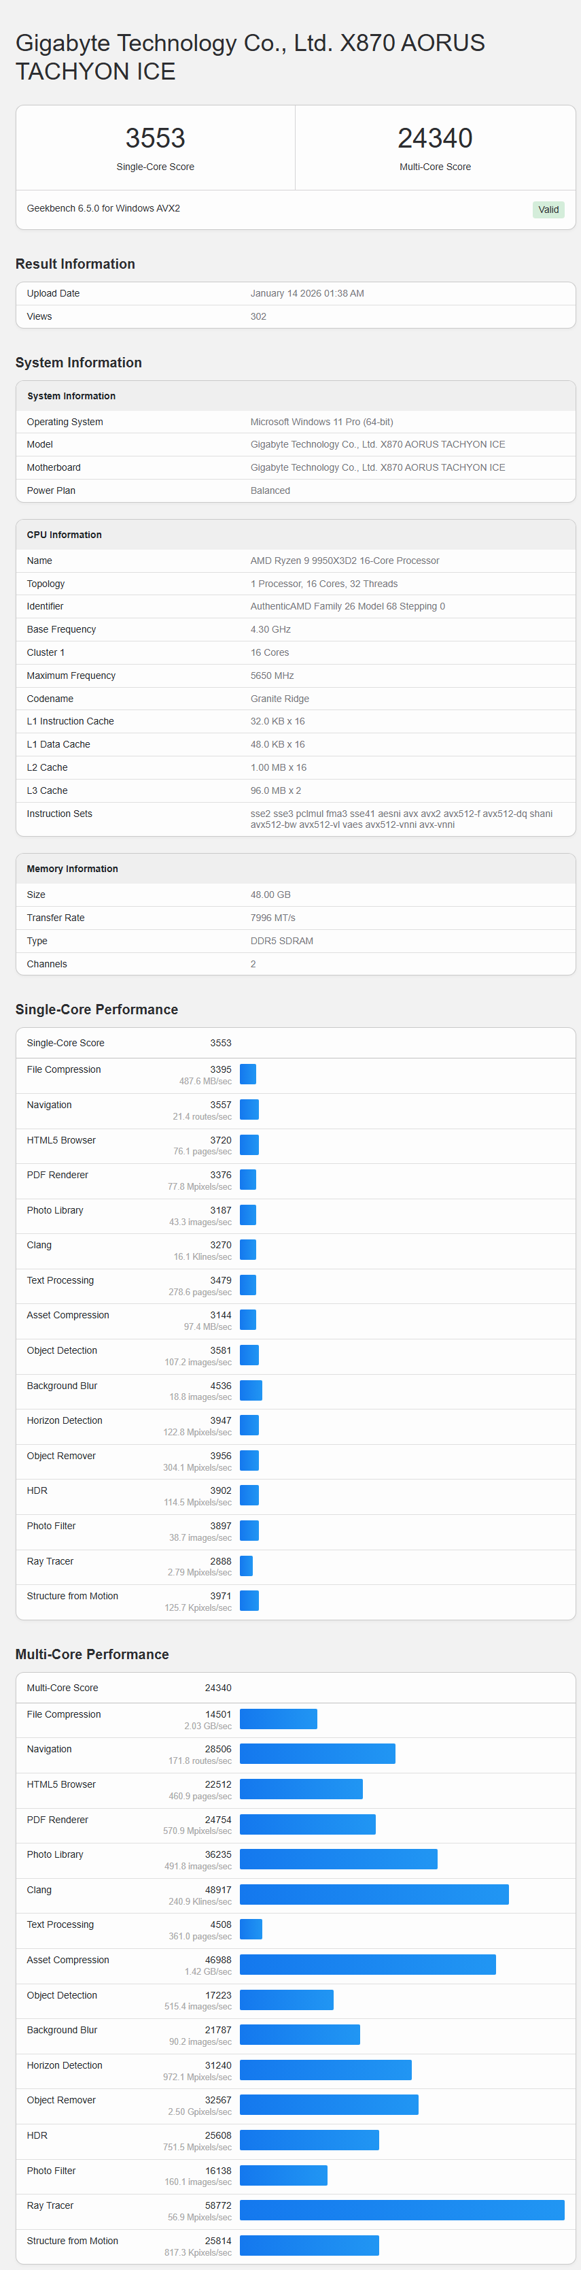Screen dimensions: 581x2270
Task: Click the Multi-Core Text Processing score bar
Action: coord(251,1929)
